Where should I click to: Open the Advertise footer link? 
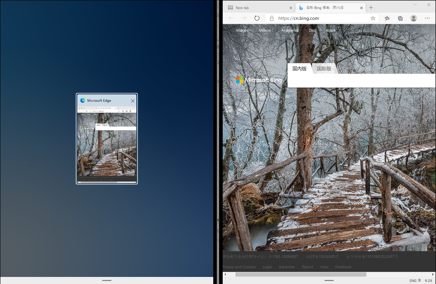[x=287, y=267]
